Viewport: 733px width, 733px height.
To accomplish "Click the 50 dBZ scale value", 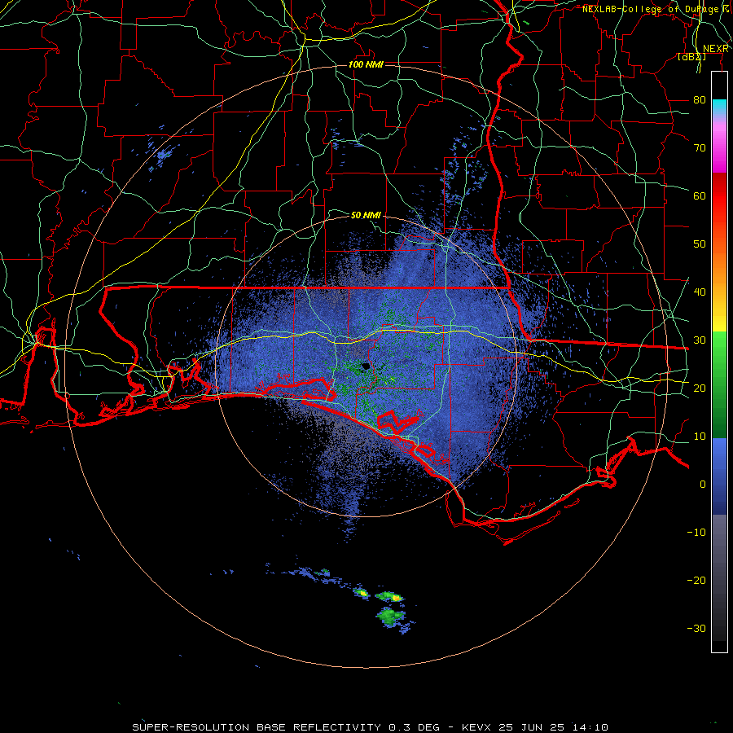I will click(x=700, y=244).
